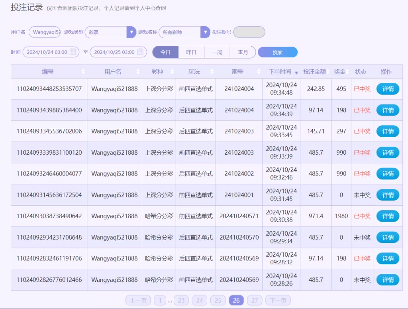Select the 本月 time range tab
408x309 pixels.
[243, 52]
